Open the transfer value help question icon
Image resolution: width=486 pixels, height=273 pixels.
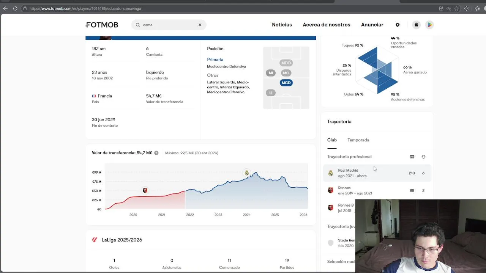pyautogui.click(x=156, y=153)
